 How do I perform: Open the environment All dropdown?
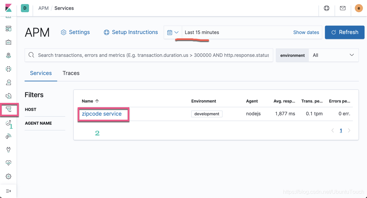[x=333, y=55]
